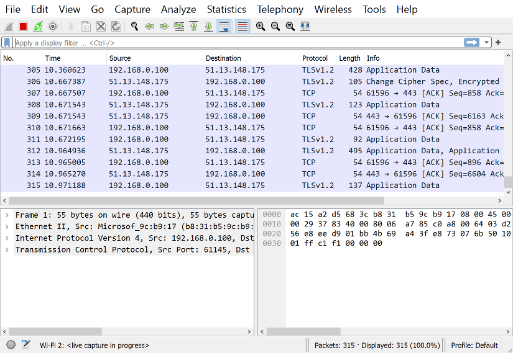
Task: Zoom out the packet text
Action: click(x=275, y=27)
